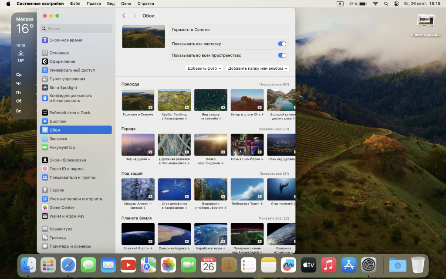
Task: Click Показать все (30) for Города
Action: (274, 129)
